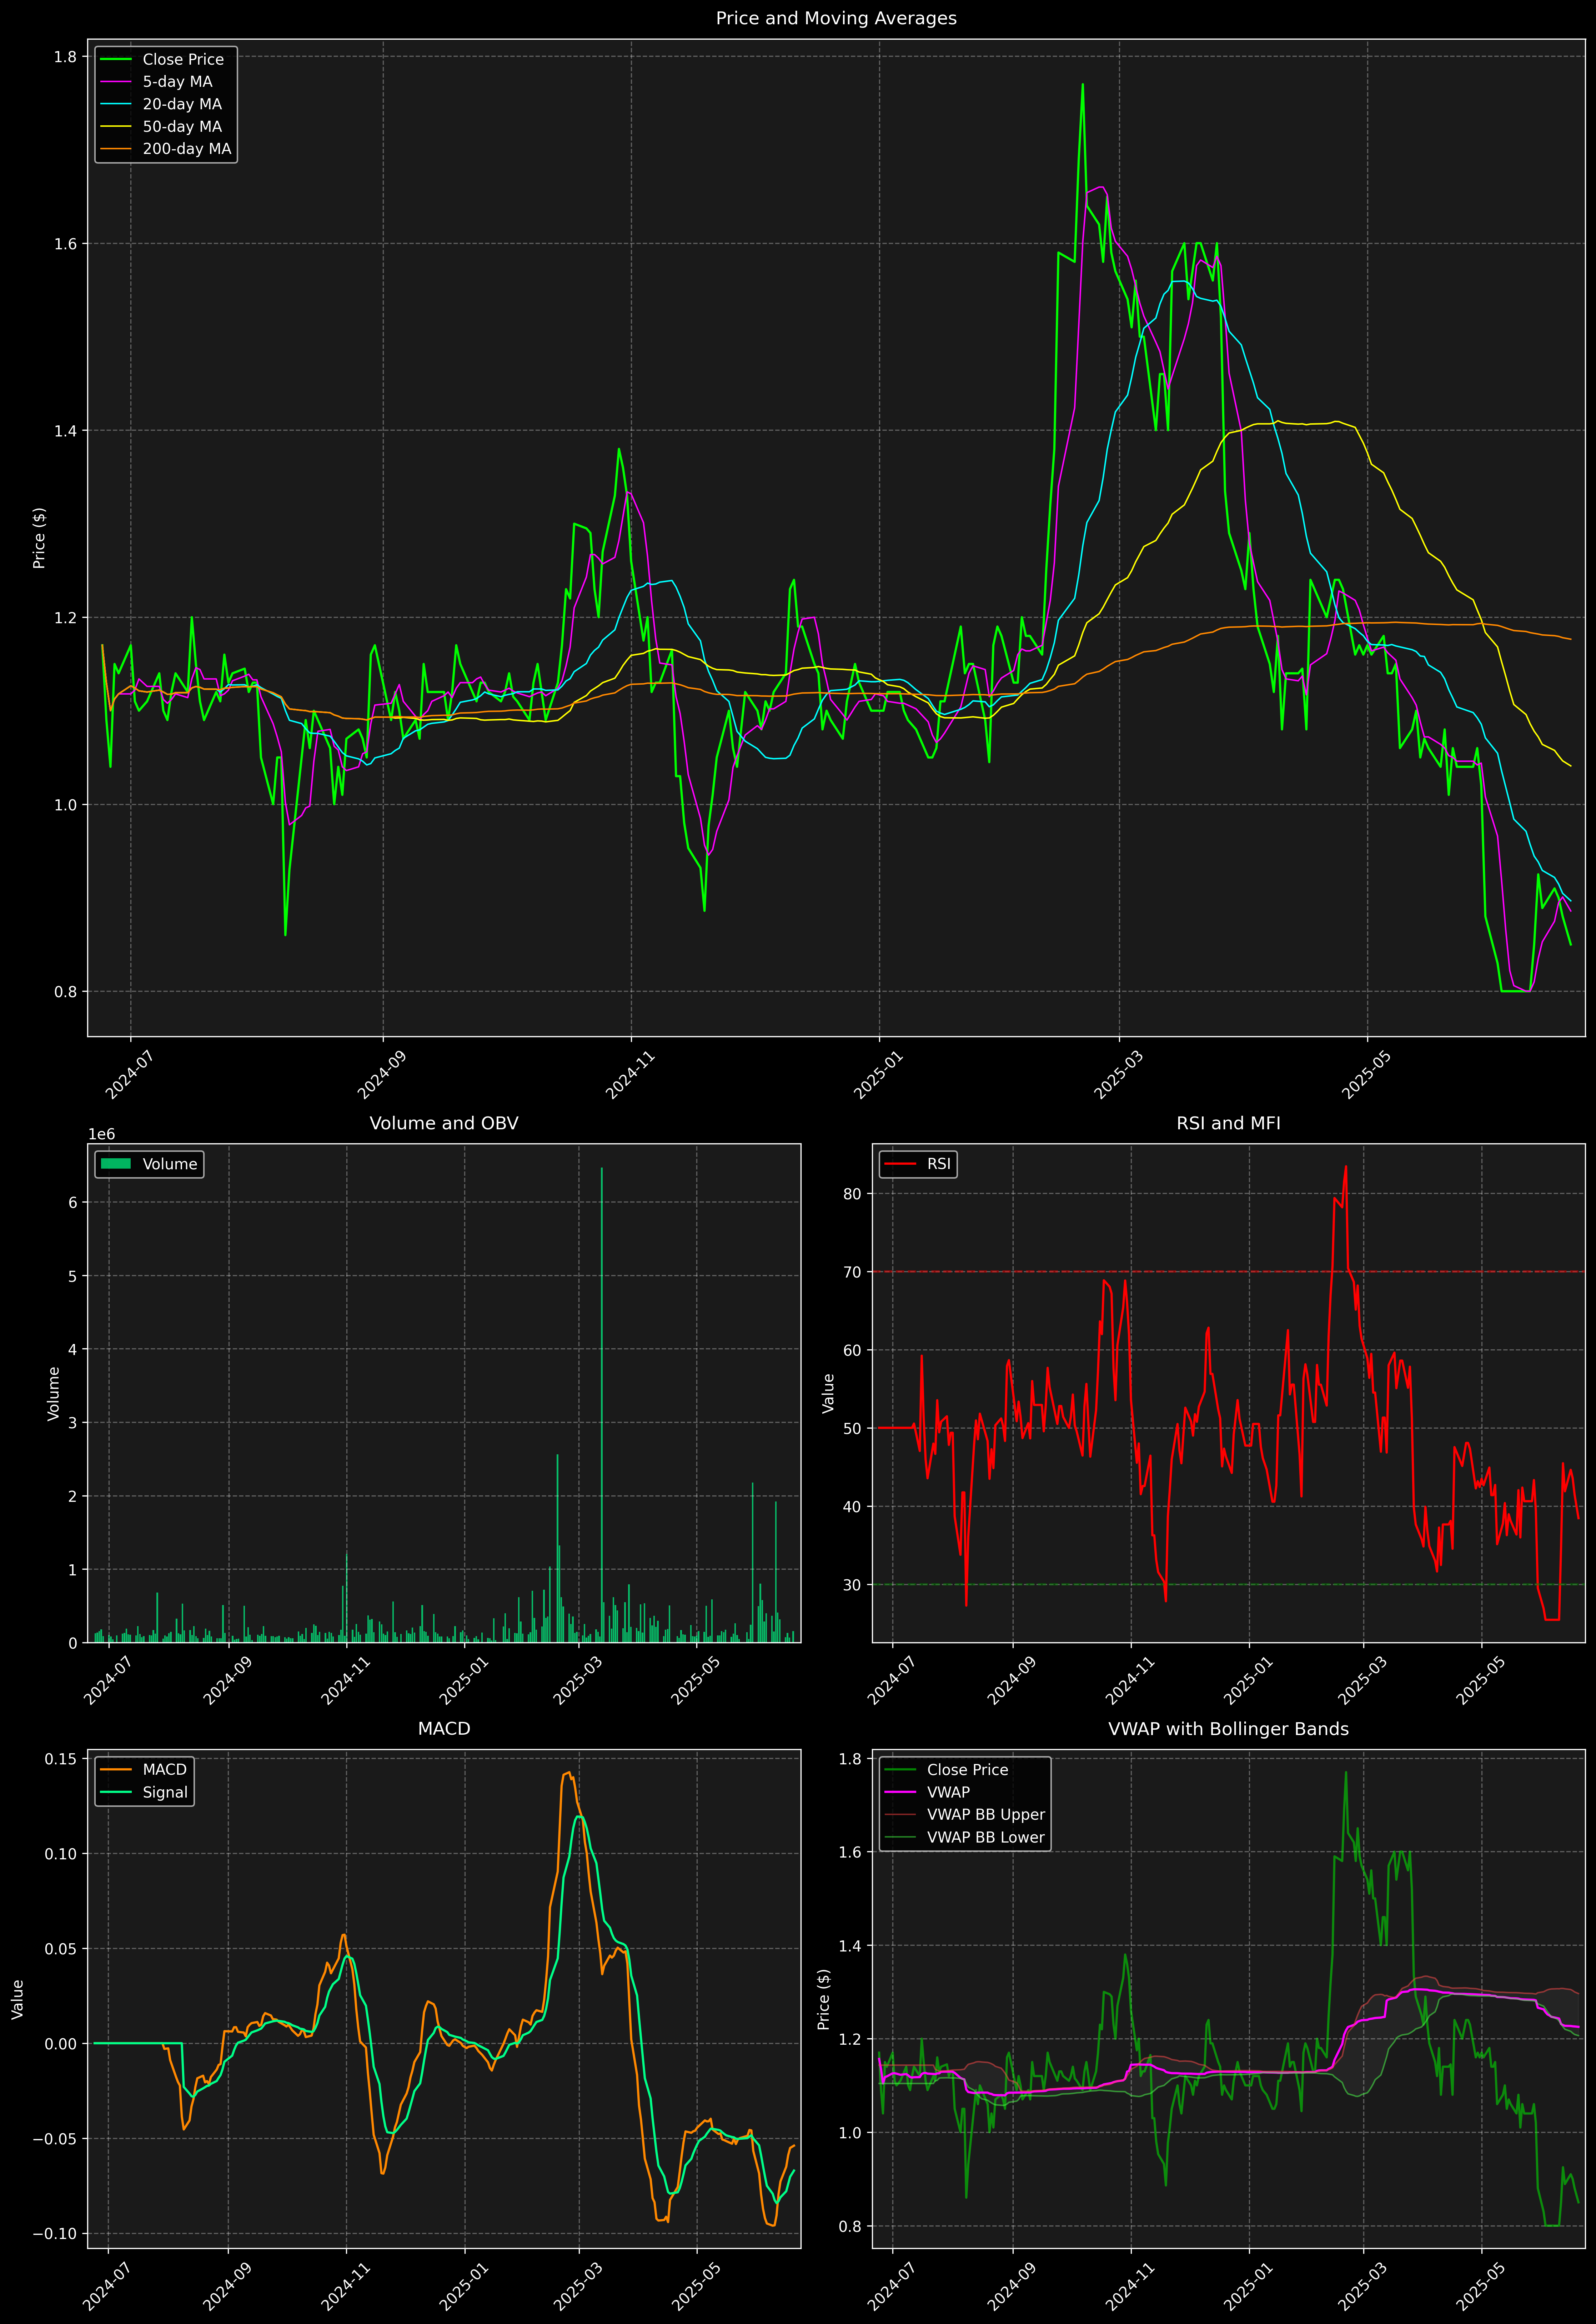The width and height of the screenshot is (1596, 2324).
Task: Click the "MACD" chart title
Action: click(444, 1729)
